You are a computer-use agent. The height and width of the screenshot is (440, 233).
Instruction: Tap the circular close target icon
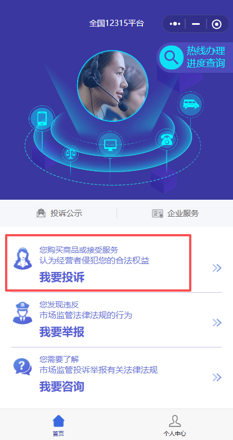point(217,24)
